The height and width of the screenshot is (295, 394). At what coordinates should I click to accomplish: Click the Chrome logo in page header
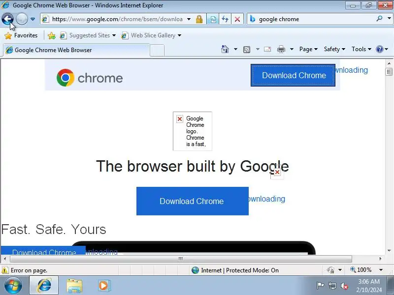pyautogui.click(x=90, y=78)
